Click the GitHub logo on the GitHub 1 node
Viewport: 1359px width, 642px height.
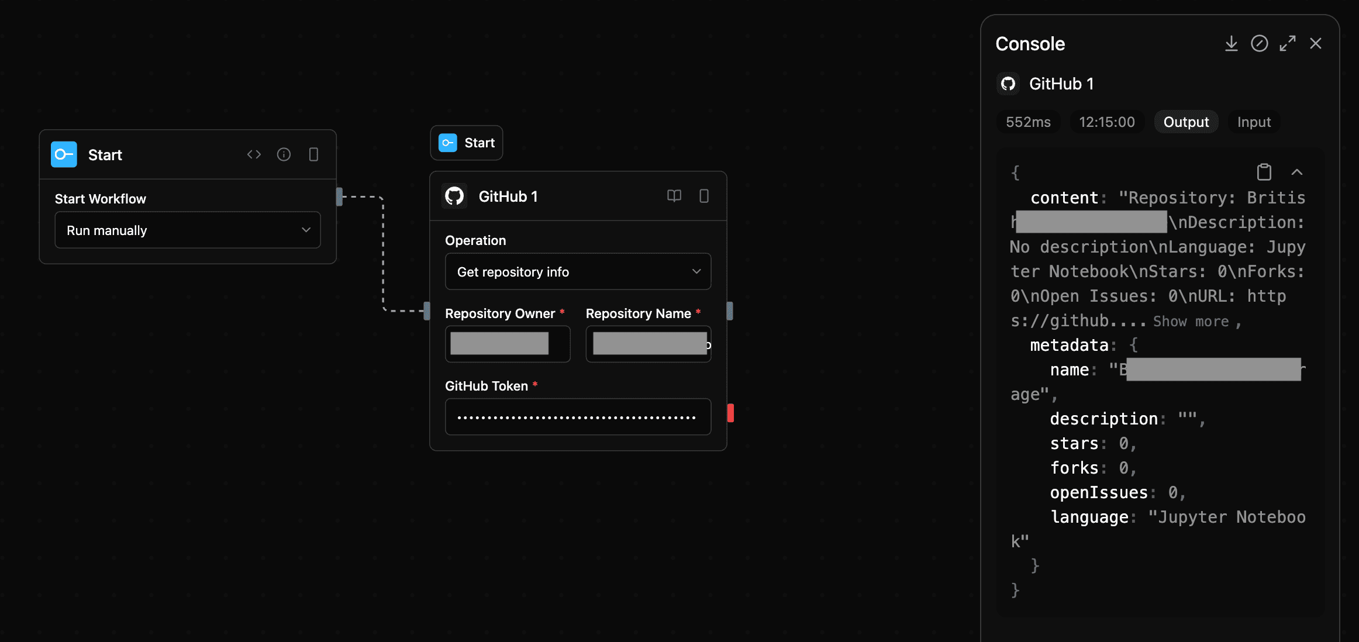[455, 196]
